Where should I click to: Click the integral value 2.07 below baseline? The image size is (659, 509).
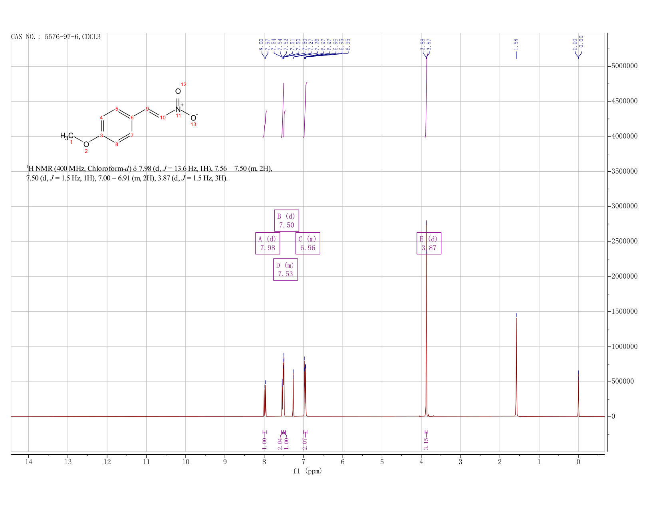pyautogui.click(x=305, y=444)
